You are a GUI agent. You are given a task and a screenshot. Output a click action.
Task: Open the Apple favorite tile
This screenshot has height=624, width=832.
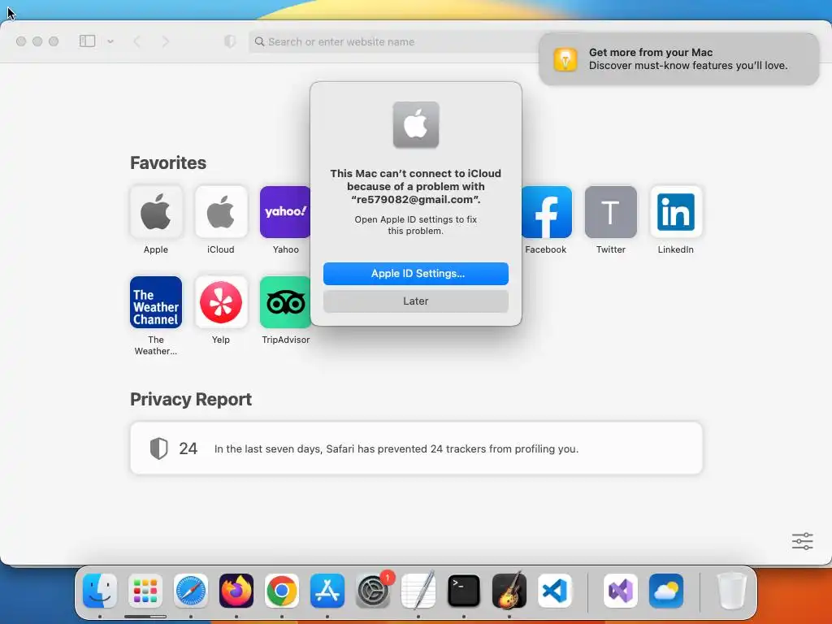click(156, 212)
